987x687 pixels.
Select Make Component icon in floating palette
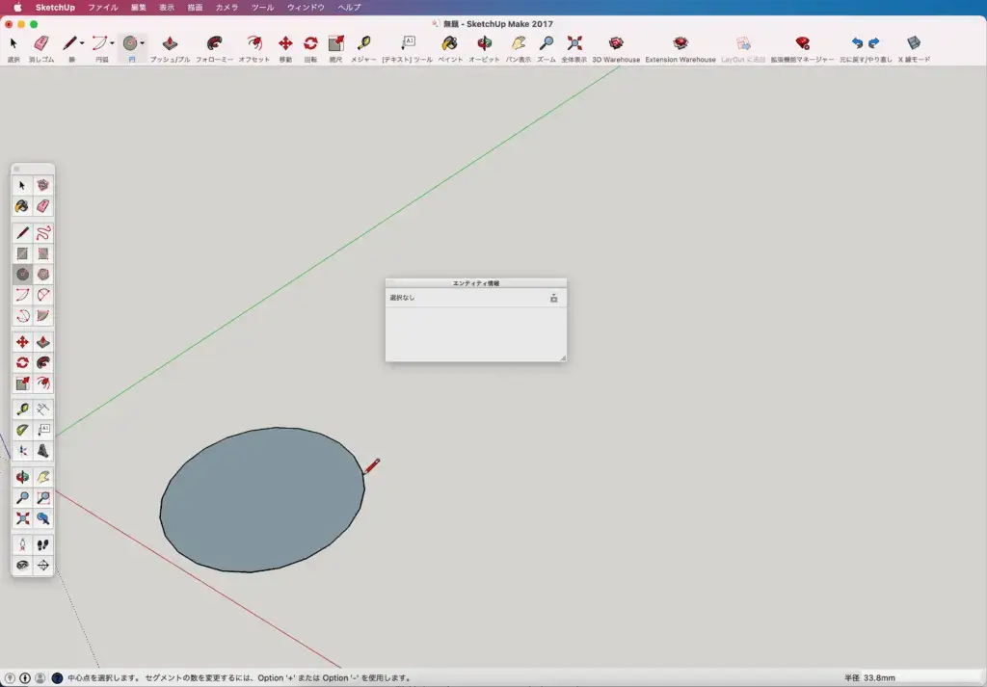pos(42,185)
